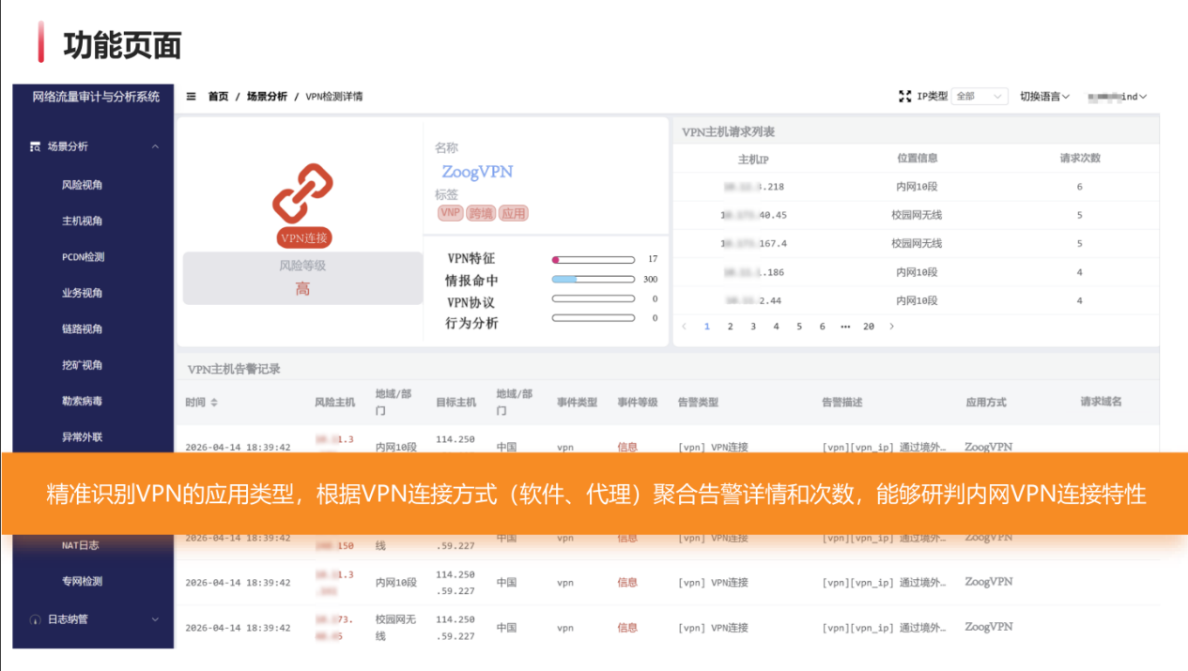The height and width of the screenshot is (671, 1188).
Task: Click the VNP tag
Action: coord(451,213)
